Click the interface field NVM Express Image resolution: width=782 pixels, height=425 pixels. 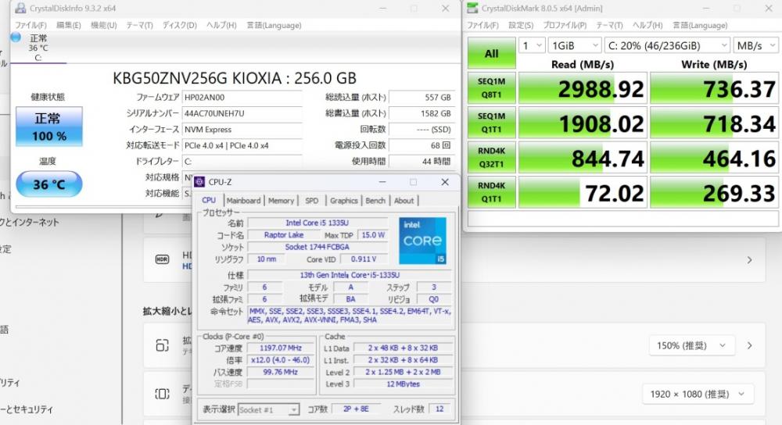point(242,129)
